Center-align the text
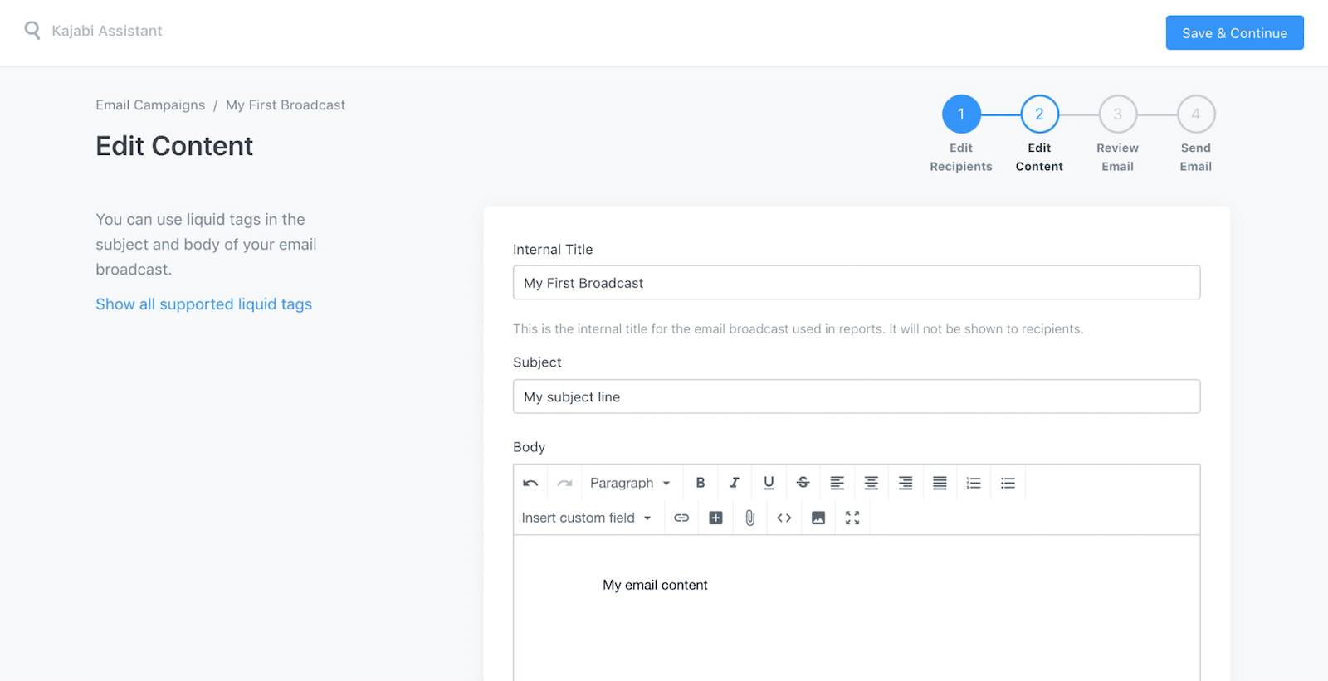The image size is (1328, 681). coord(871,483)
